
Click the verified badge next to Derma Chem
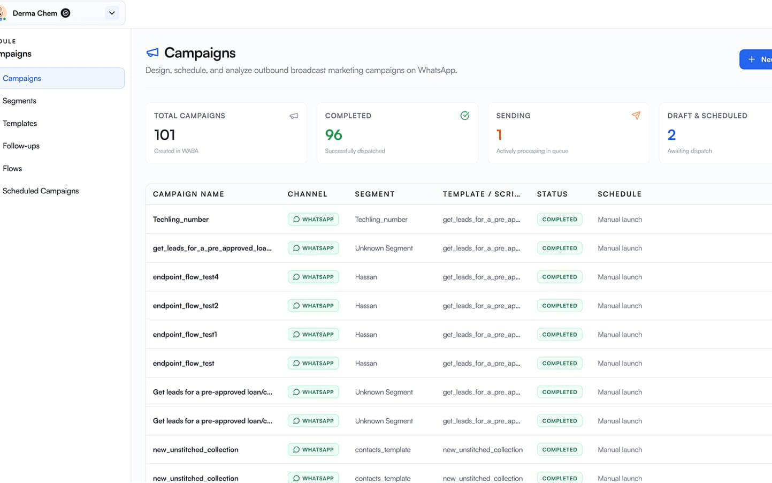[65, 13]
